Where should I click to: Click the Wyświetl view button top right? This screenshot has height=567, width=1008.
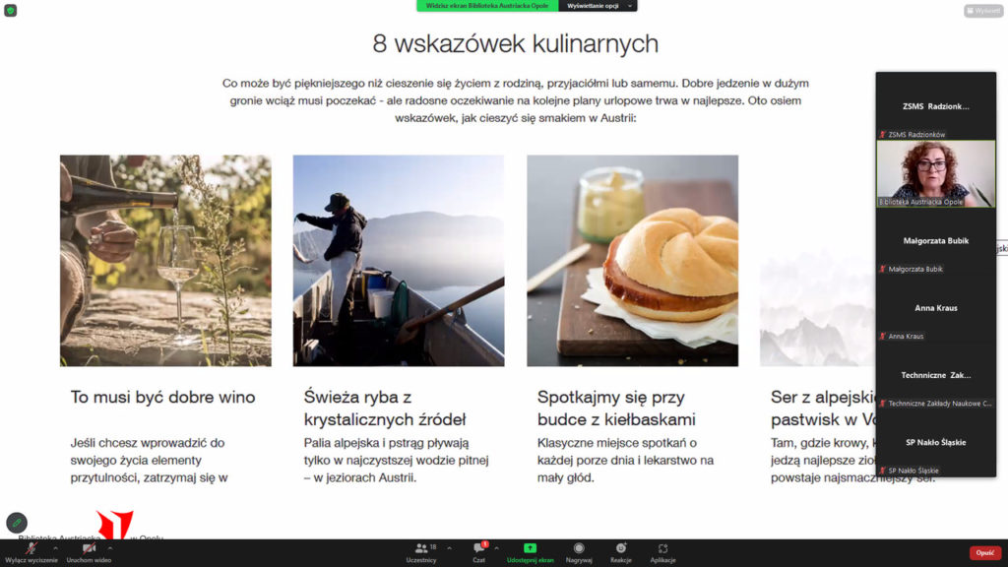click(x=983, y=11)
